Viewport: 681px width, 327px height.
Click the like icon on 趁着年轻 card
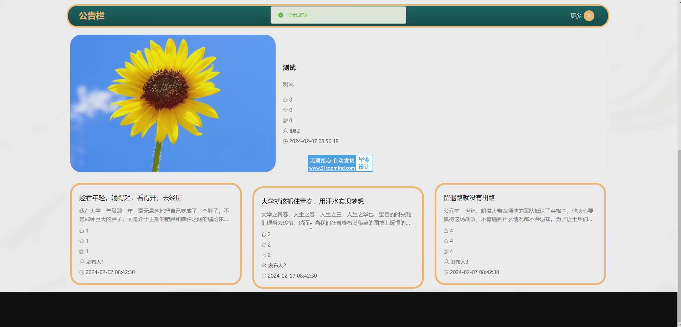click(82, 231)
